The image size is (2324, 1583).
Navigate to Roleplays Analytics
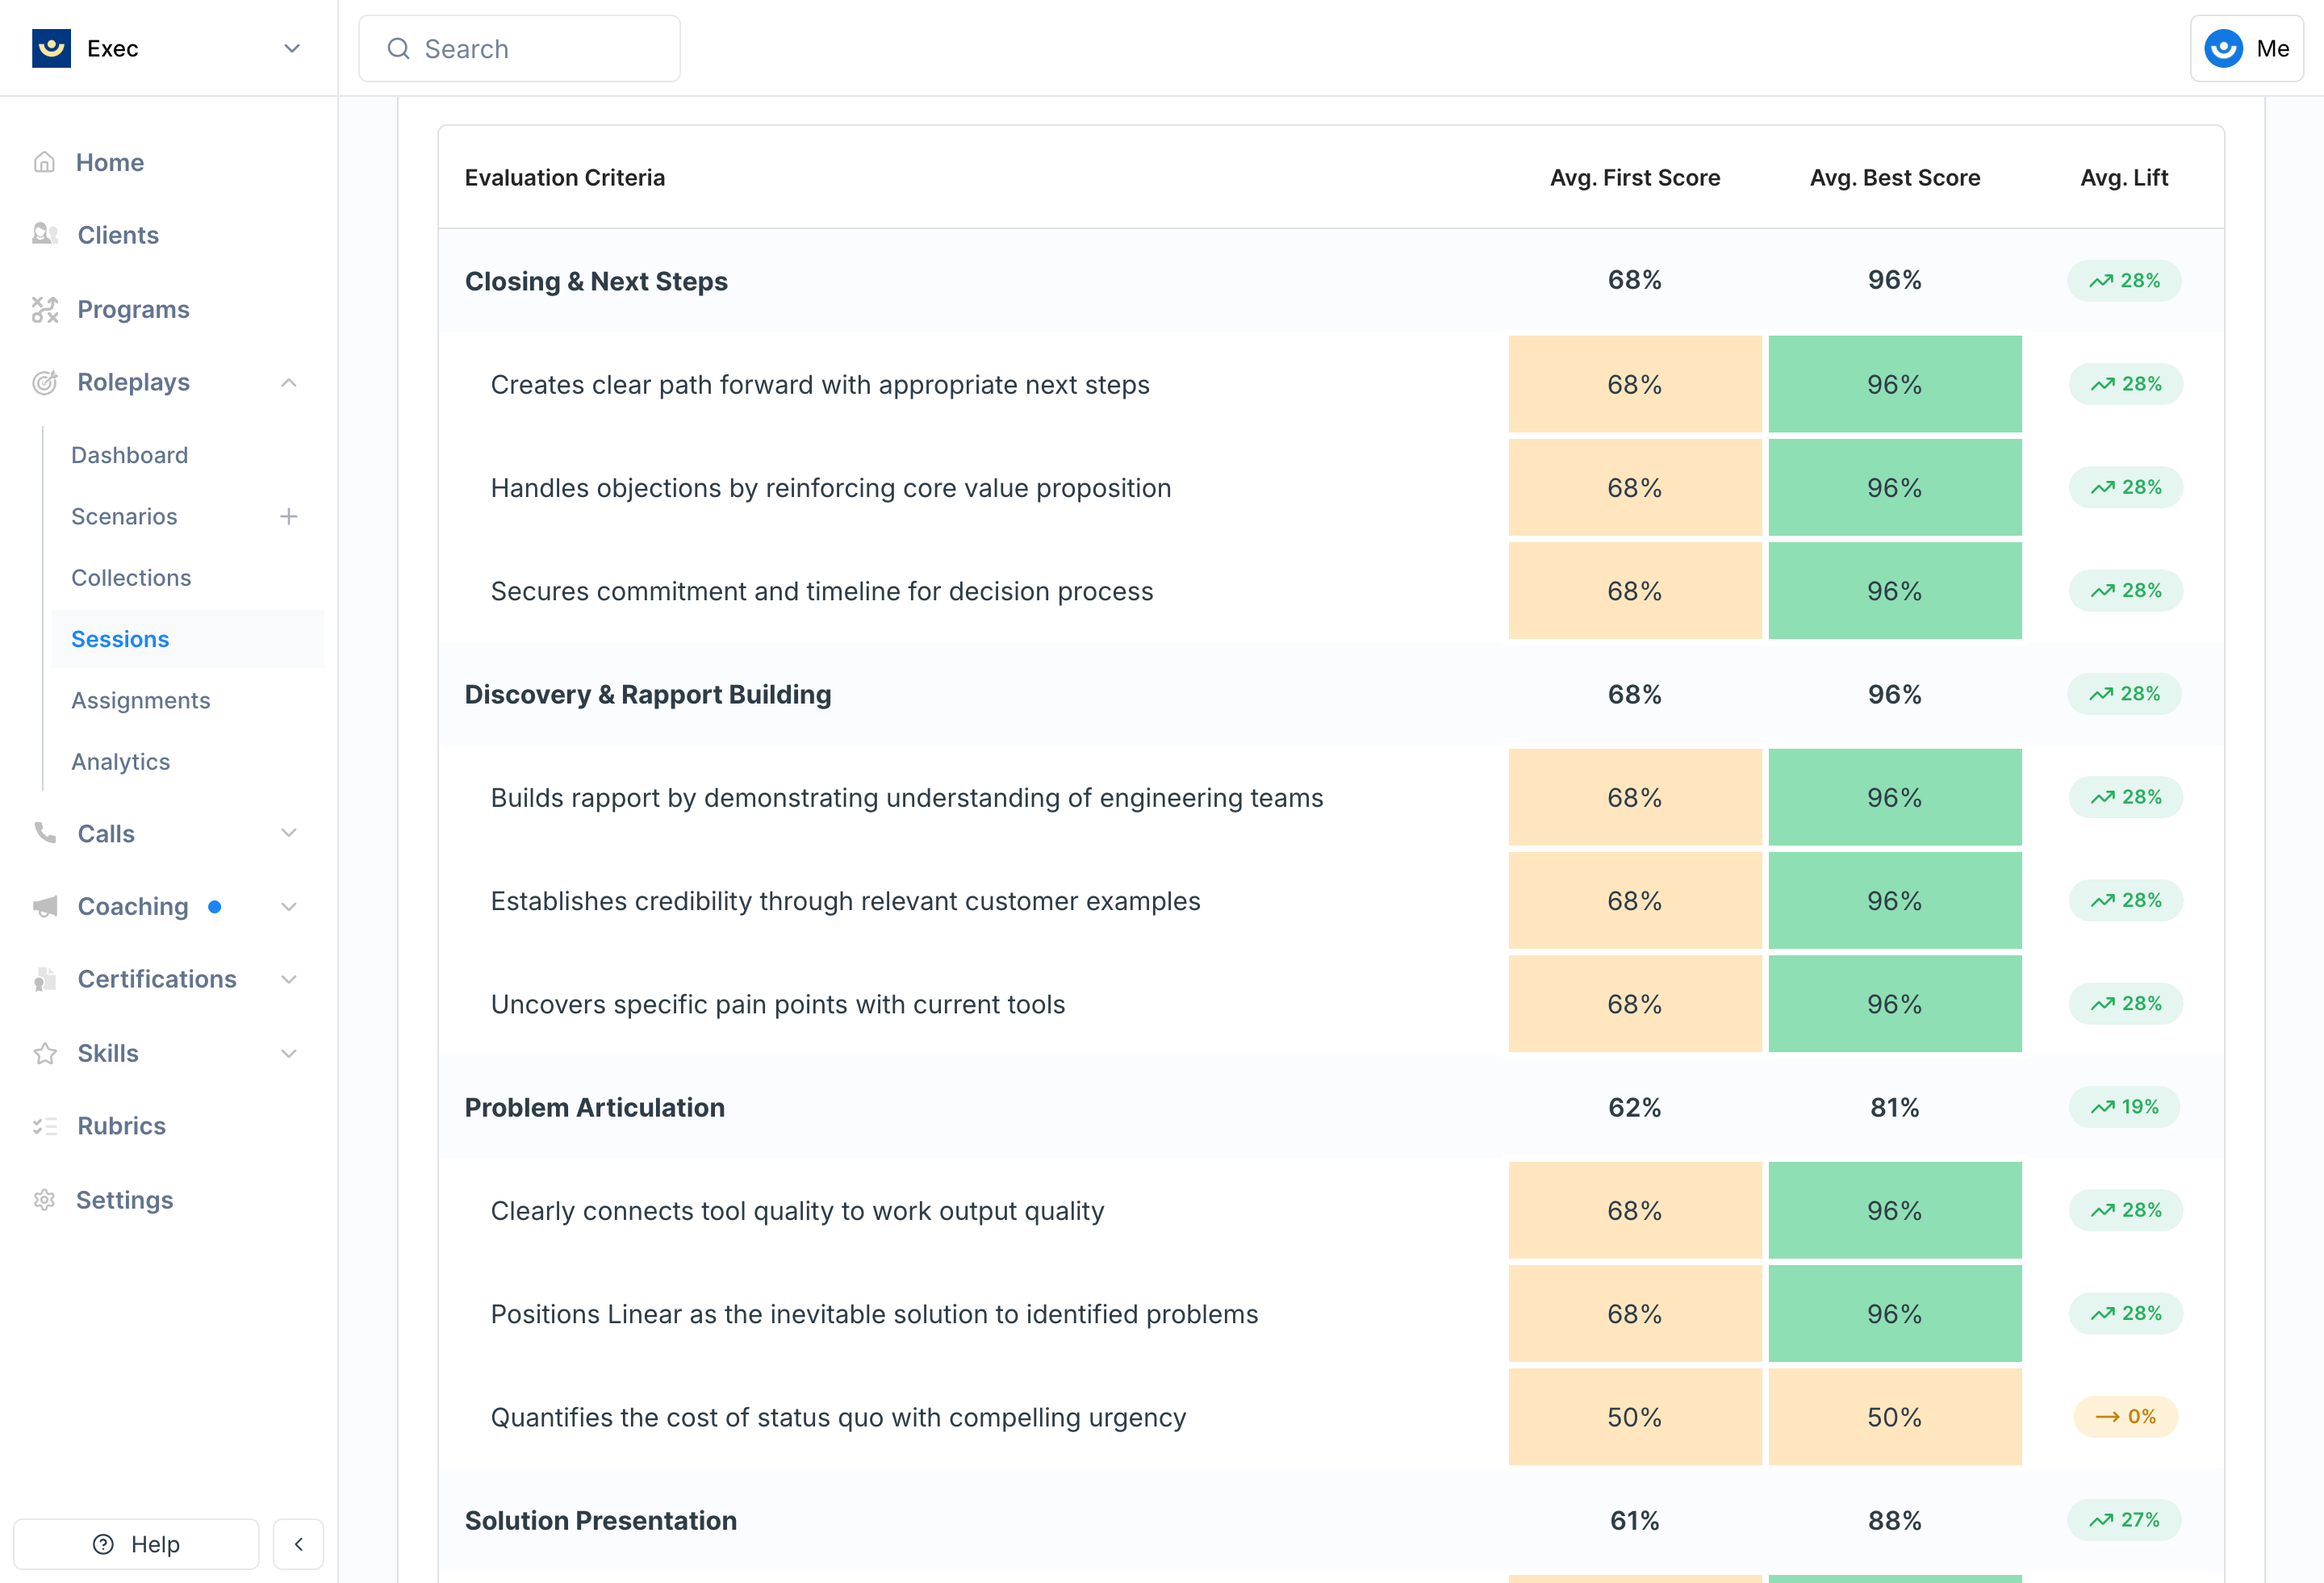coord(121,761)
